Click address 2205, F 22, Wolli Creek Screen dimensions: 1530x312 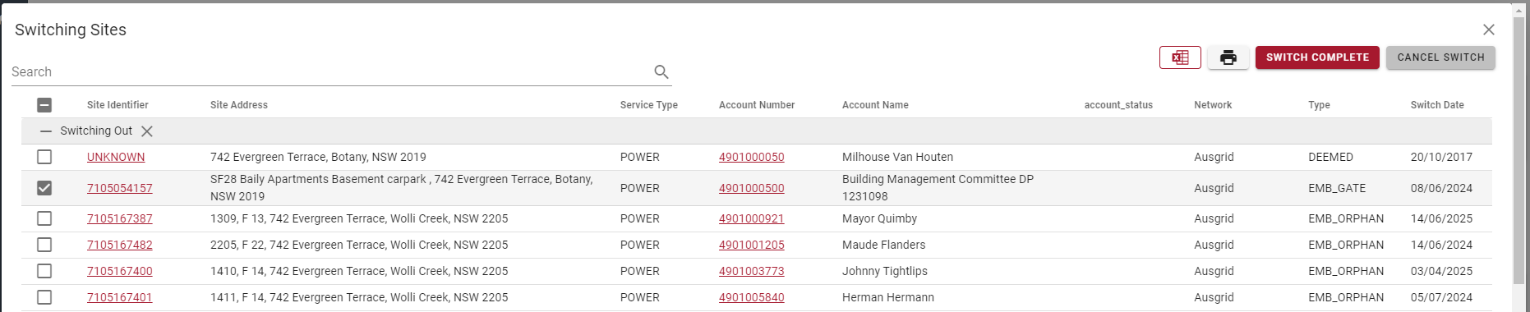[359, 245]
